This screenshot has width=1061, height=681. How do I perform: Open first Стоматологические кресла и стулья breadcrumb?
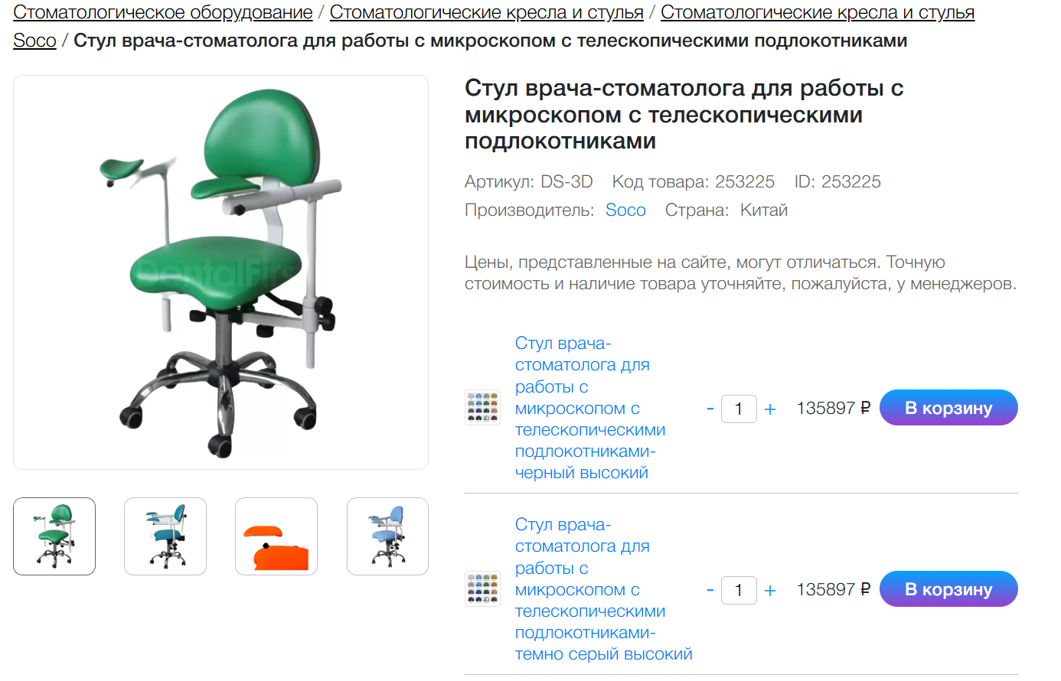[487, 12]
